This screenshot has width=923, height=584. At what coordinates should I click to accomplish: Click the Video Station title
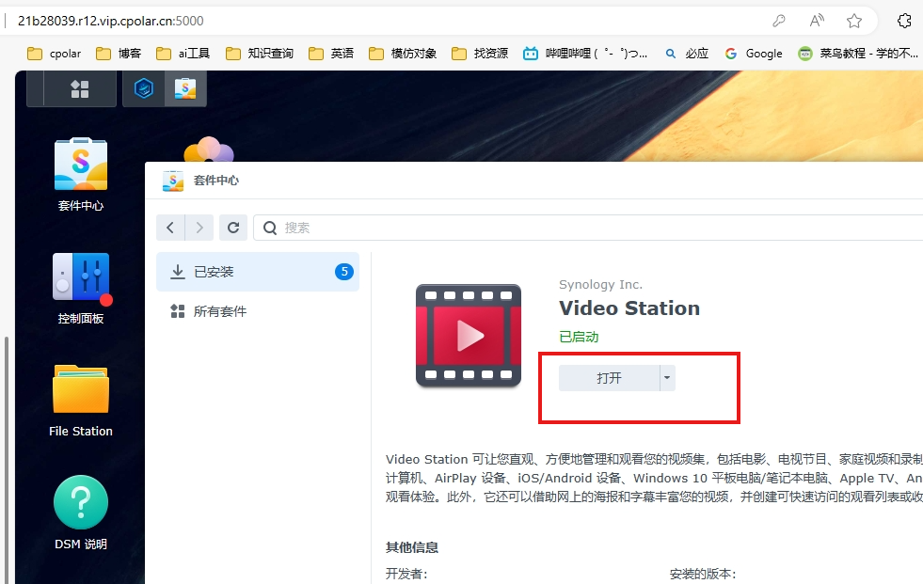click(x=629, y=308)
